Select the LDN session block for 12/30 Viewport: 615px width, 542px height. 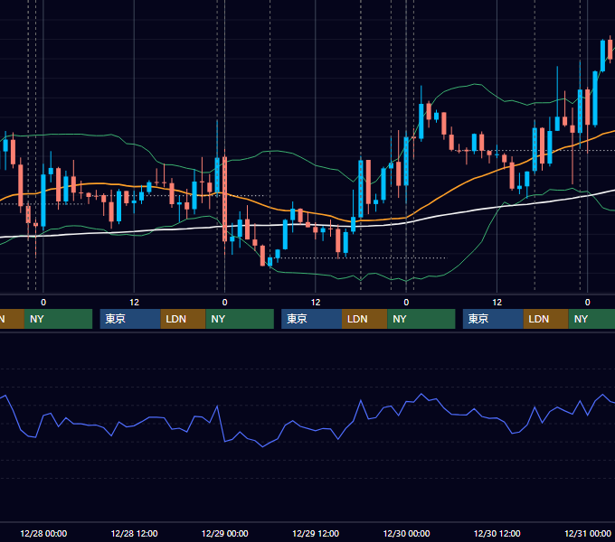point(546,319)
